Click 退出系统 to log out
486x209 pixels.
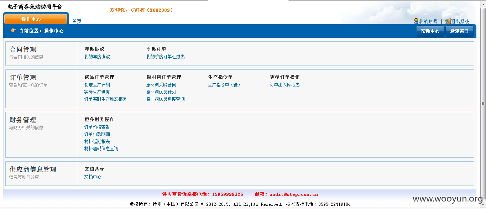point(460,21)
